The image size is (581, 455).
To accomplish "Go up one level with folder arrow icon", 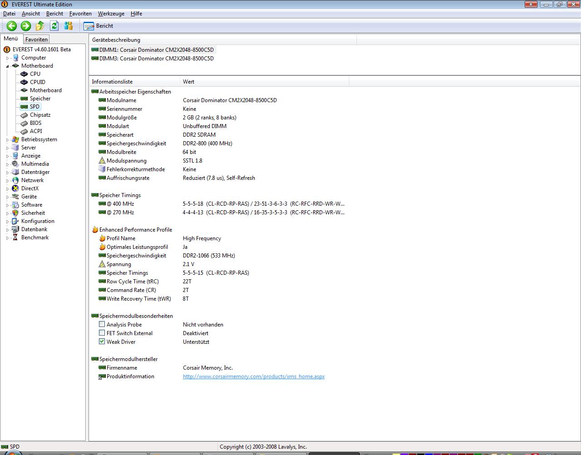I will [x=40, y=26].
